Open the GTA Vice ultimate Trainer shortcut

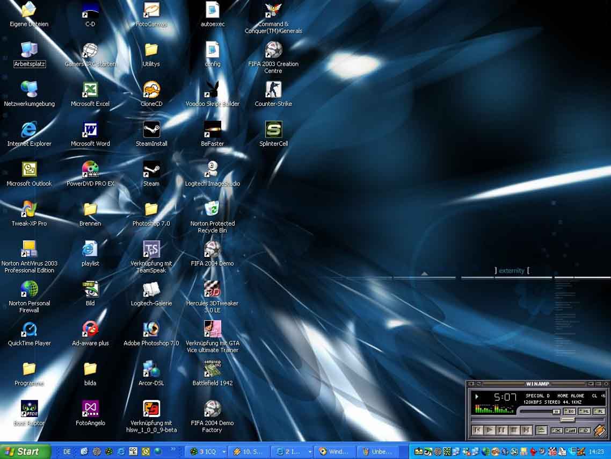point(213,336)
